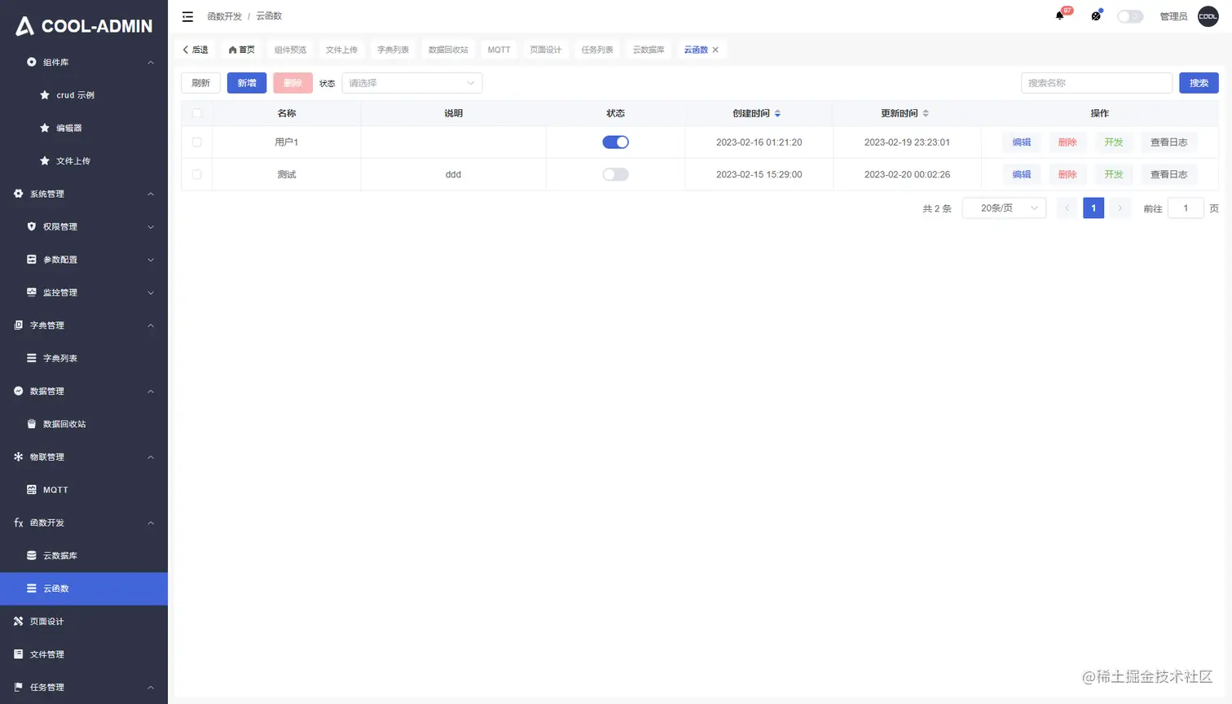1232x704 pixels.
Task: Click the database icon for 云数据库
Action: pos(32,556)
